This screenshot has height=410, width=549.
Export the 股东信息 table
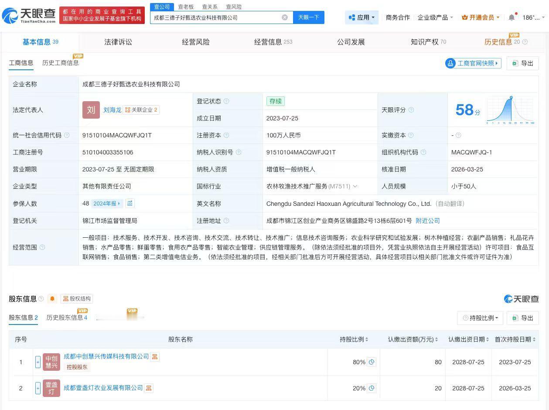(x=523, y=318)
